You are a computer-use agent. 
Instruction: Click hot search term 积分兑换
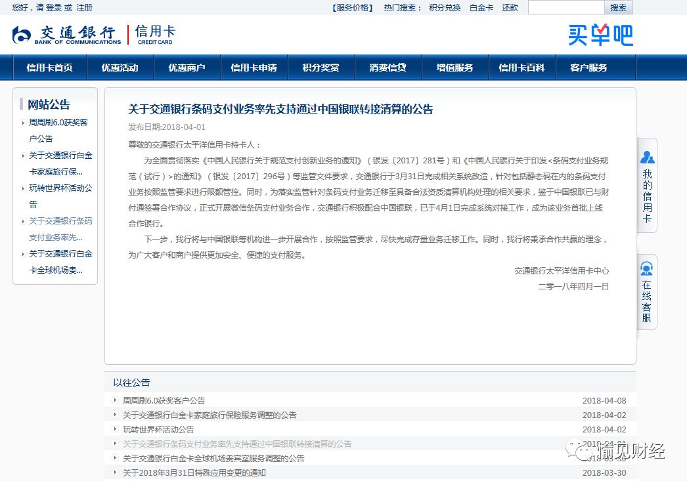[445, 7]
